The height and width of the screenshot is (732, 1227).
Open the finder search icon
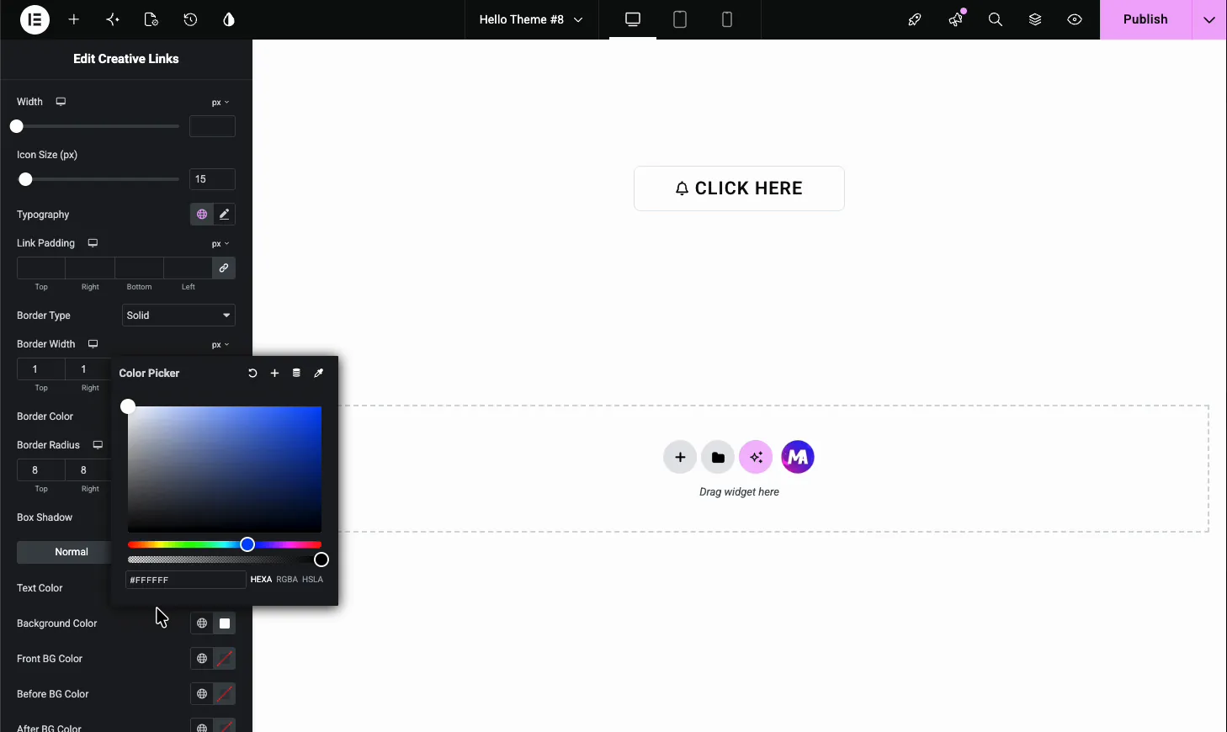click(996, 19)
